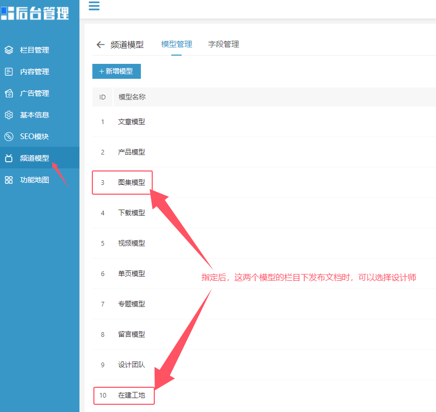The height and width of the screenshot is (412, 436).
Task: Click the 模型名称 column header
Action: 132,97
